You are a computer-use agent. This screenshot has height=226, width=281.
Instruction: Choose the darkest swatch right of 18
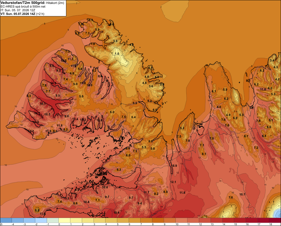click(275, 220)
